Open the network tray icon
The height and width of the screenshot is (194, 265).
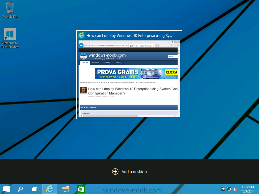(229, 189)
